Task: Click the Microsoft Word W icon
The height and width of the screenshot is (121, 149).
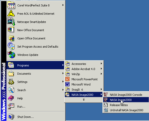Action: coord(67,84)
